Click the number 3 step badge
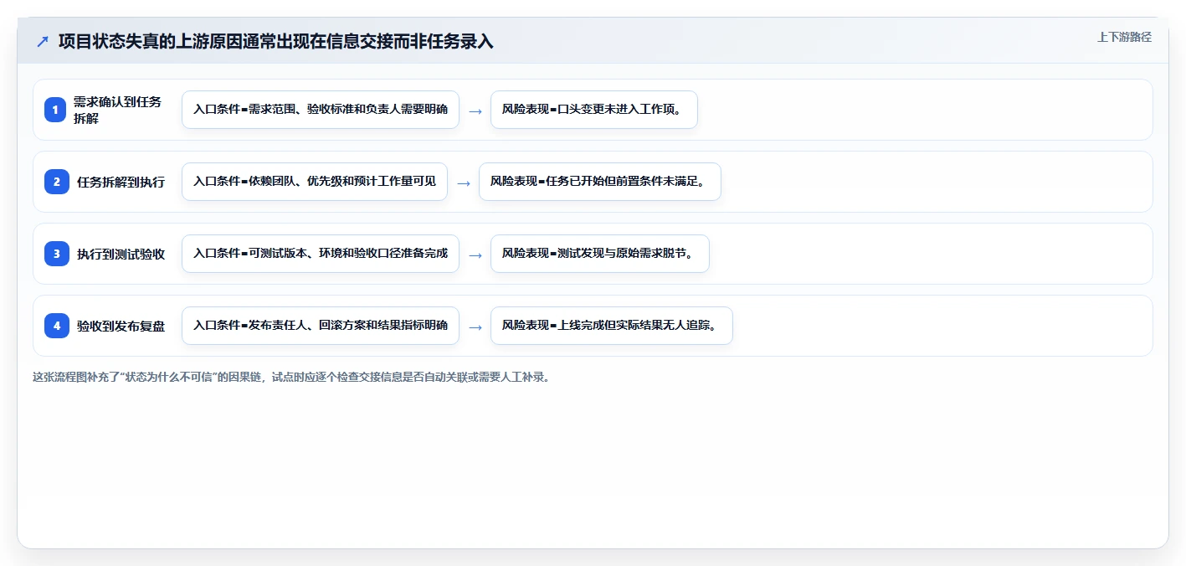The image size is (1186, 566). (57, 254)
